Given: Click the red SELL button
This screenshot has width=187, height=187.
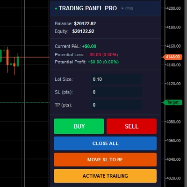Looking at the screenshot, I should pyautogui.click(x=131, y=126).
